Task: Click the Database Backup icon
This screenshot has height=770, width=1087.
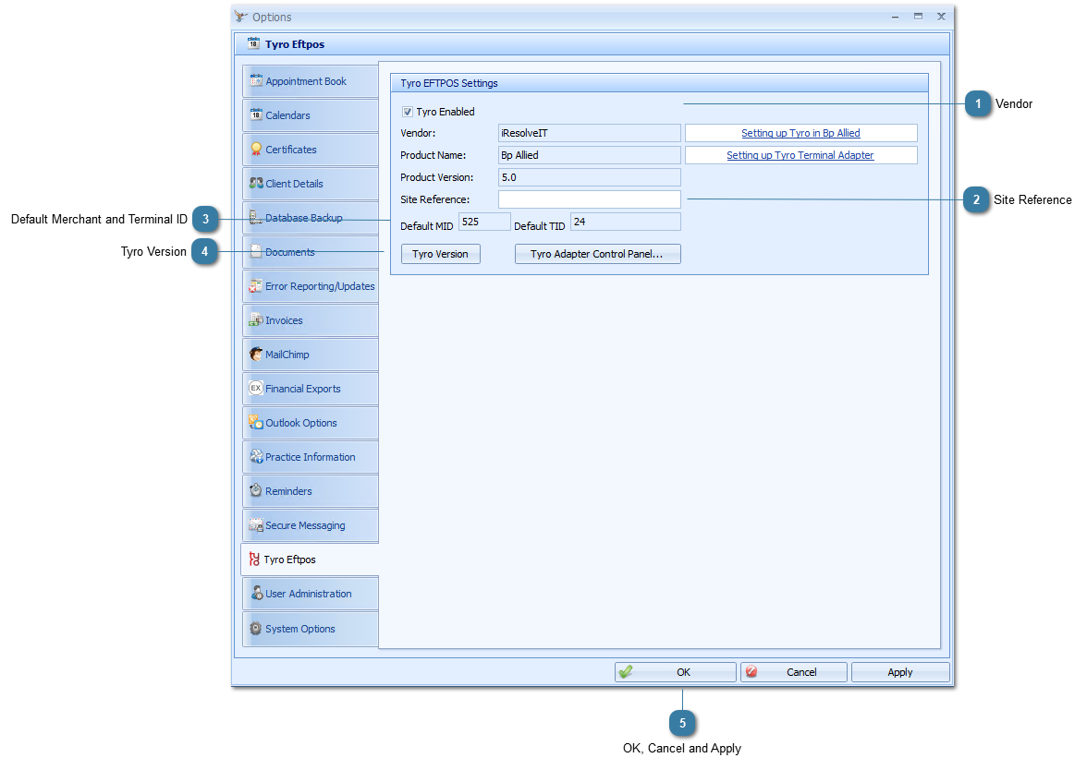Action: tap(256, 218)
